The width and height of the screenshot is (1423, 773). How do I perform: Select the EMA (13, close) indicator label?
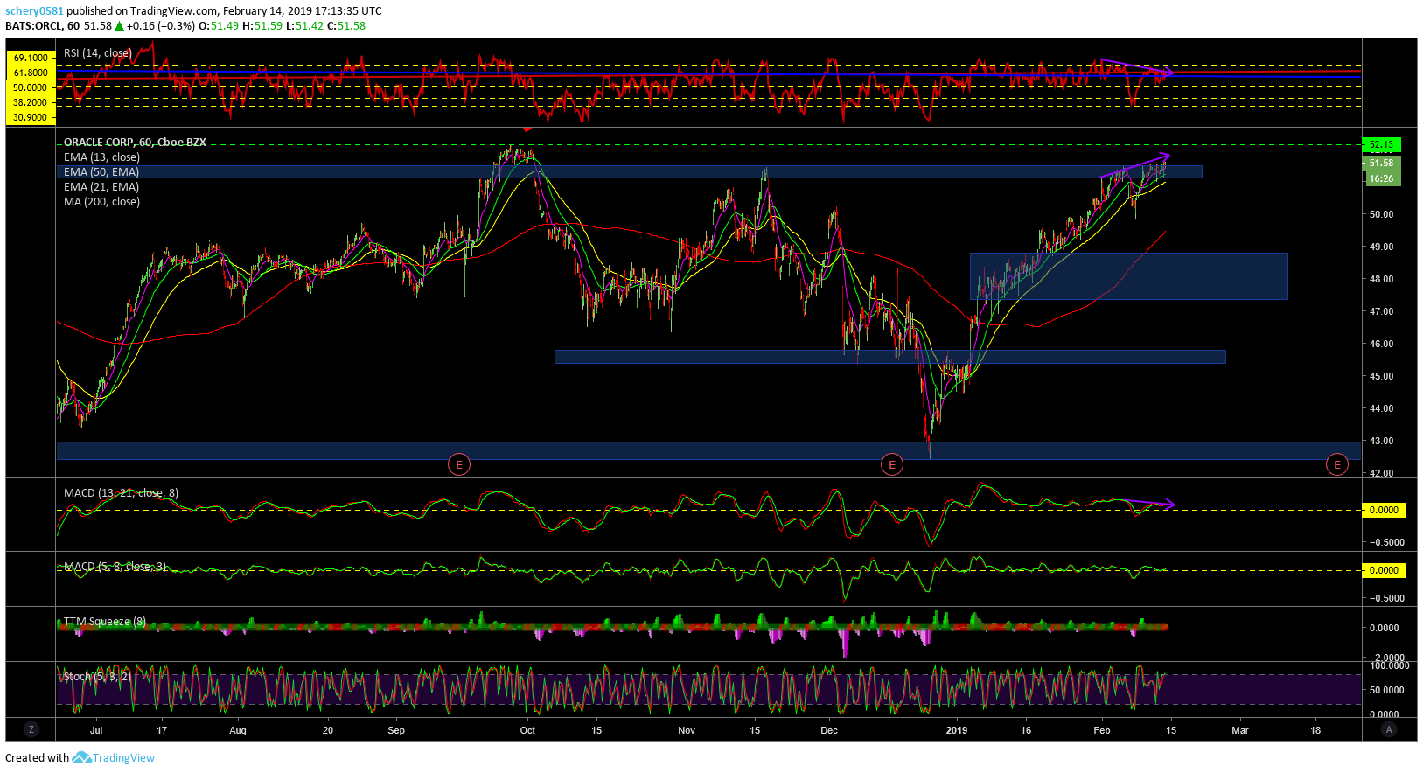tap(101, 157)
